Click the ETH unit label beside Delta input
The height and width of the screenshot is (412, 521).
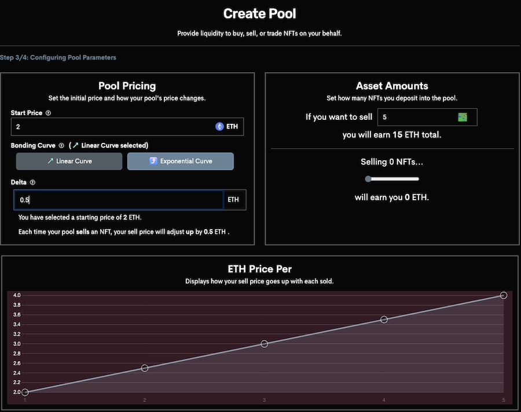[233, 200]
